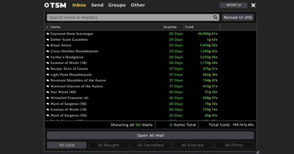The image size is (294, 154).
Task: Click mail icon beside Star Wood (48)
Action: 48,92
